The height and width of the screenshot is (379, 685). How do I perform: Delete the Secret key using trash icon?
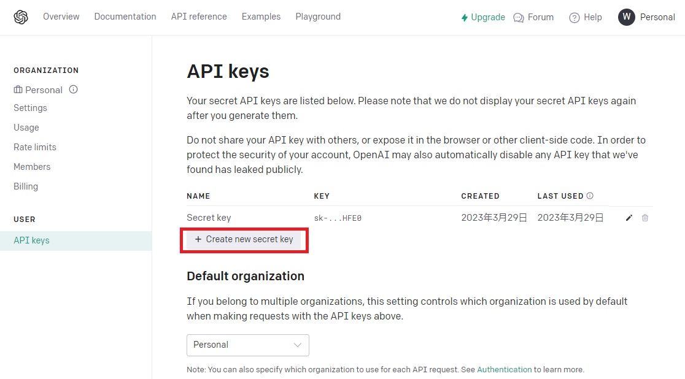(645, 217)
